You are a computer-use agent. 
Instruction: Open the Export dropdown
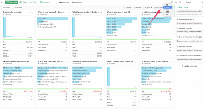click(x=147, y=8)
